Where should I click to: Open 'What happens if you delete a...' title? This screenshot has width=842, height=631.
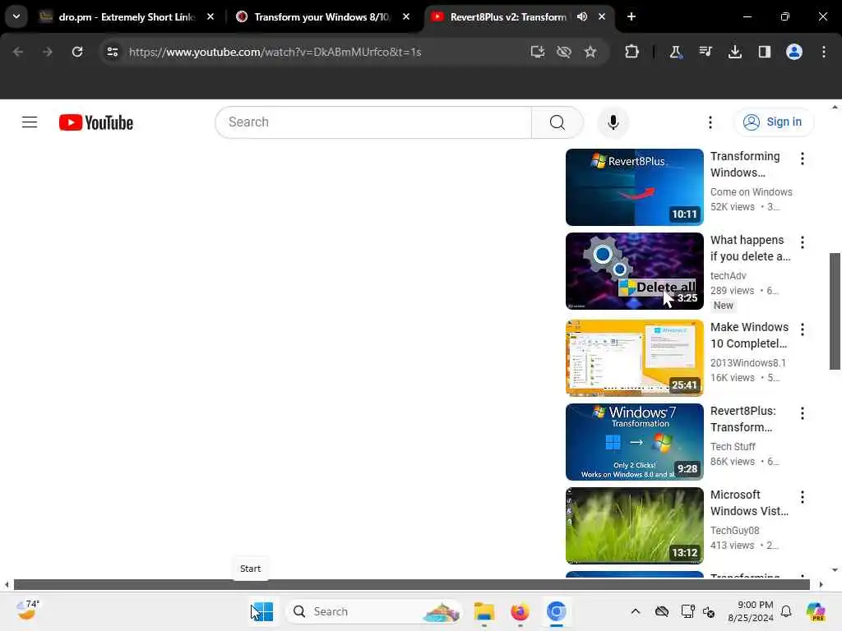[x=750, y=248]
